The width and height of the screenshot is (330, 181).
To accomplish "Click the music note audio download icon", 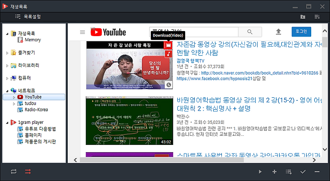I will tap(168, 54).
